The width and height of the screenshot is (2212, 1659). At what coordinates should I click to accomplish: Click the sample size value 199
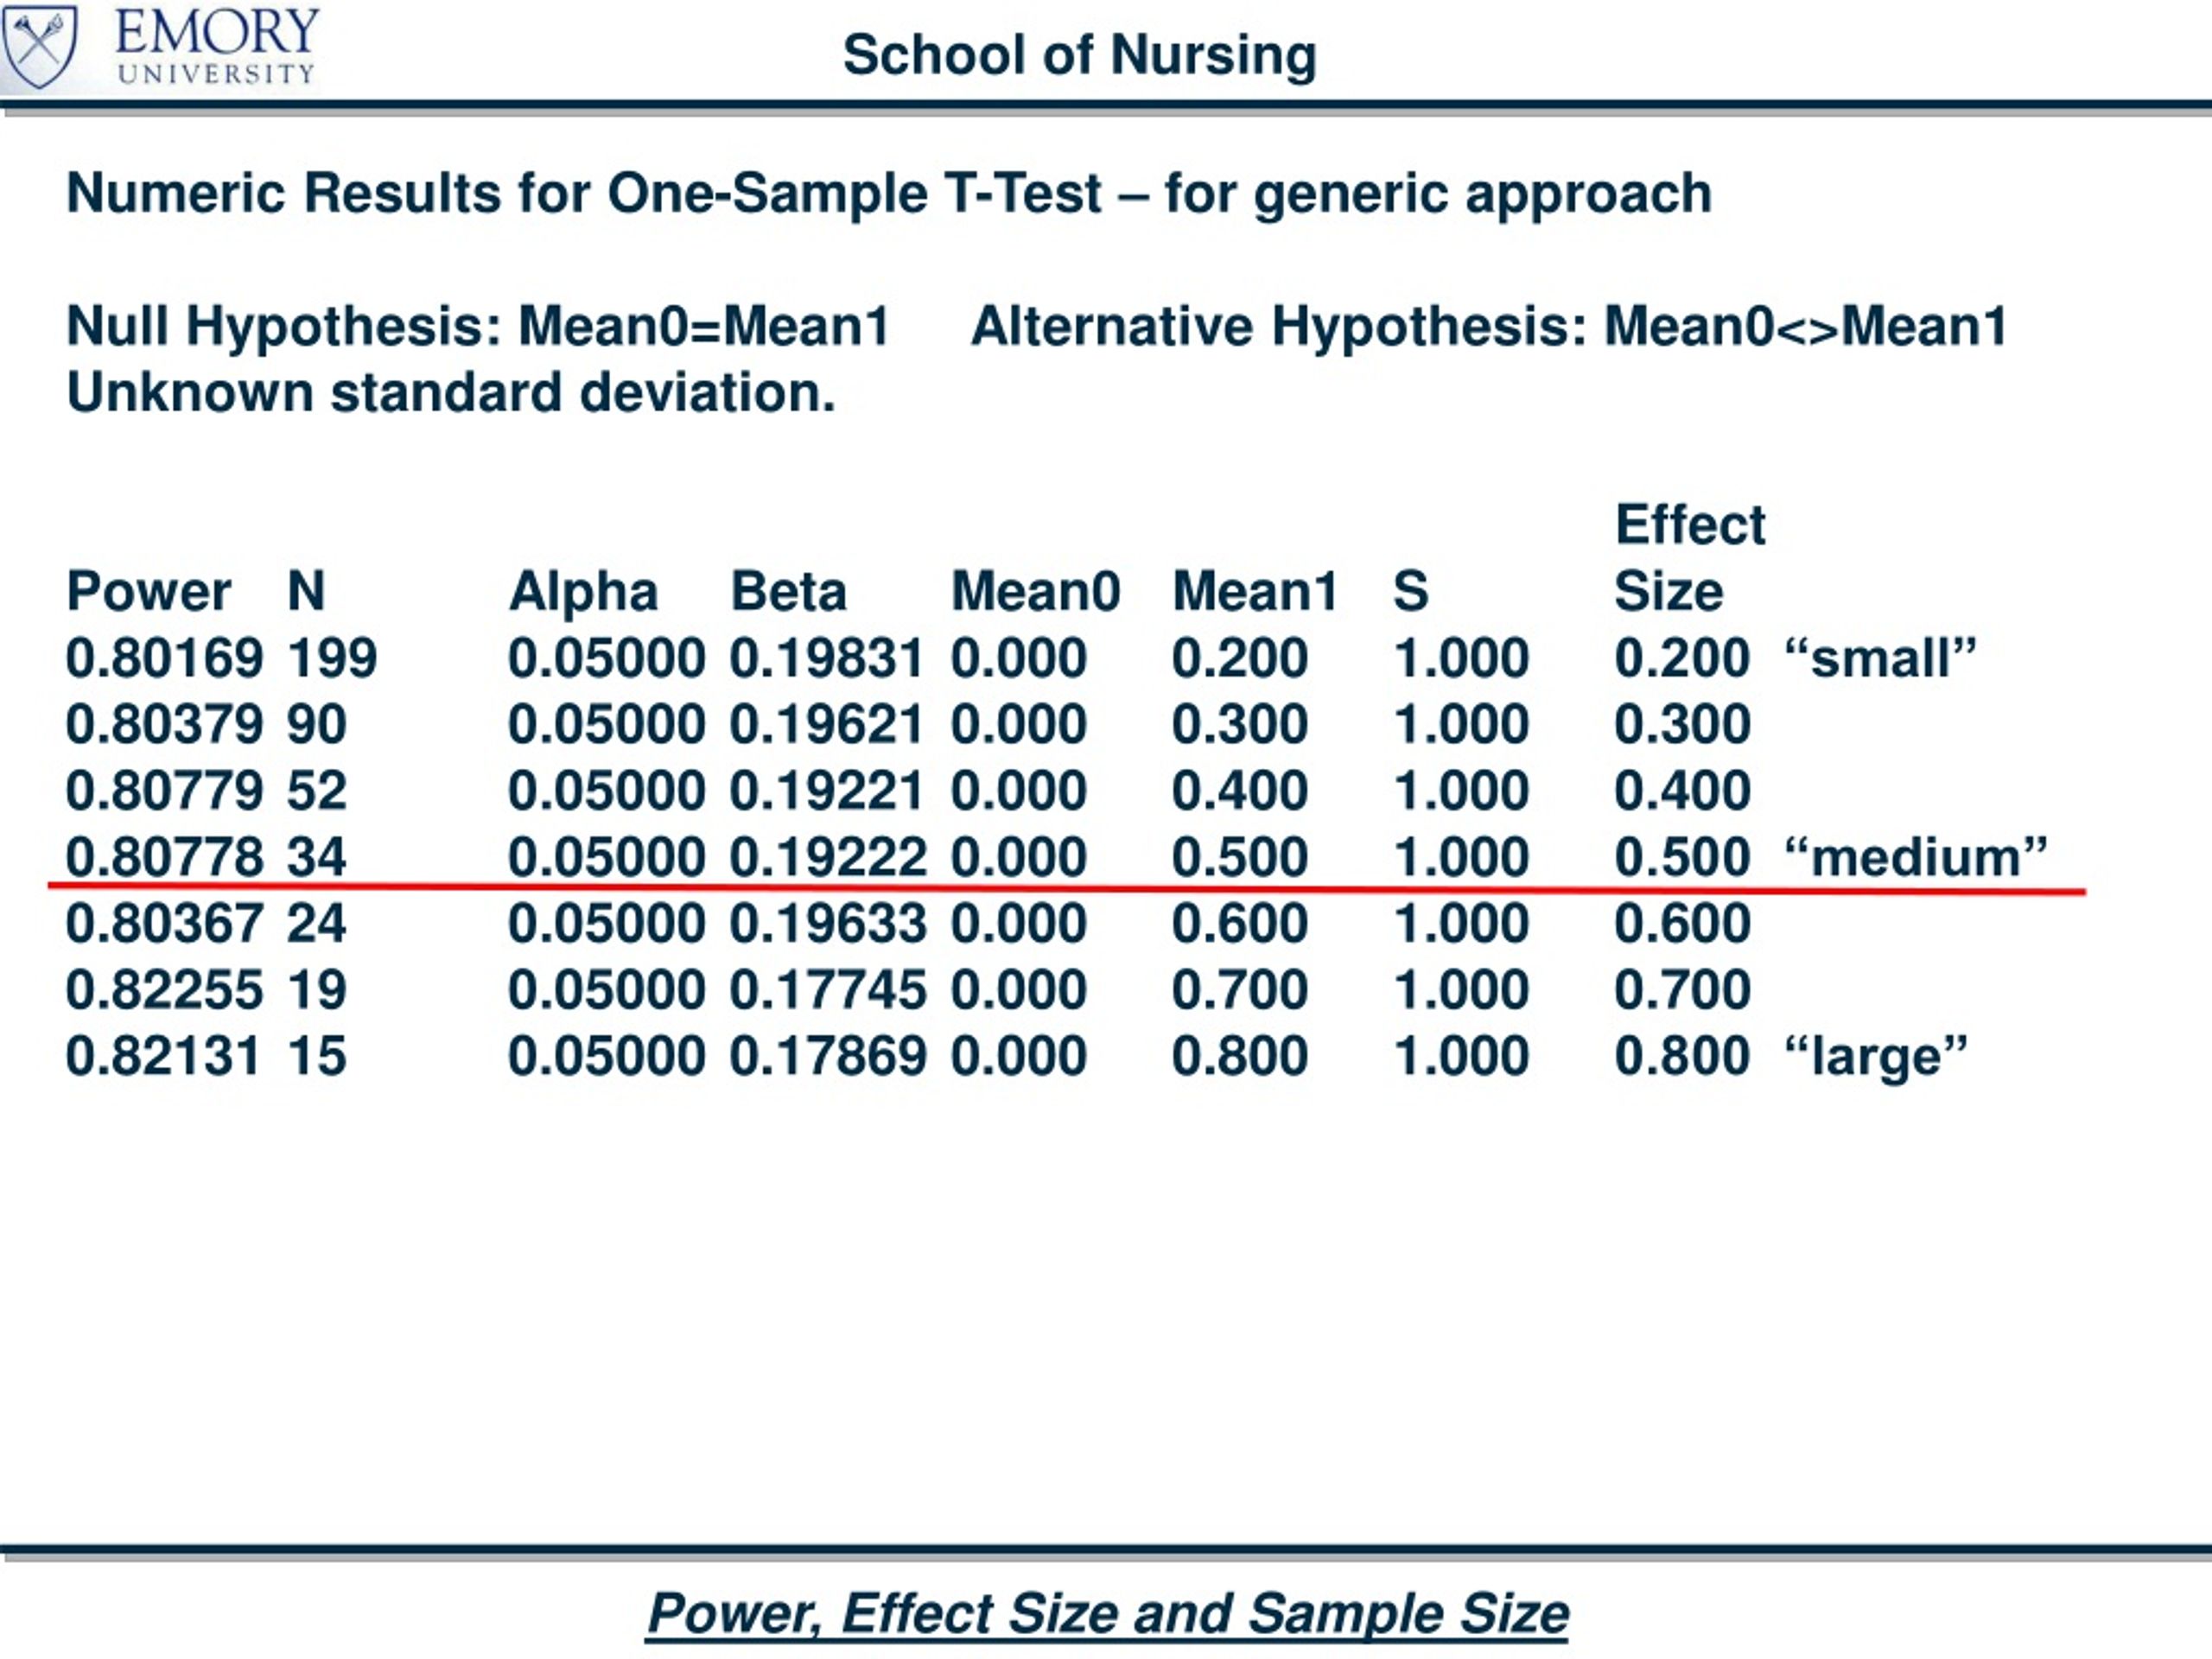tap(332, 658)
